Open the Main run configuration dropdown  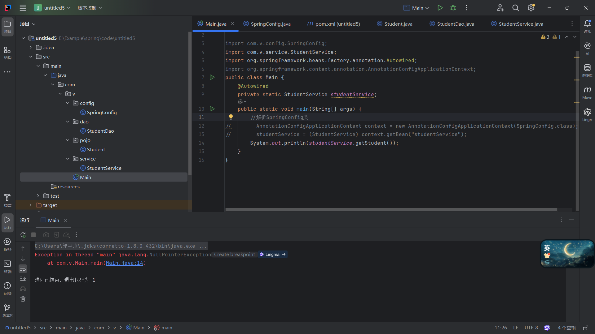point(416,8)
